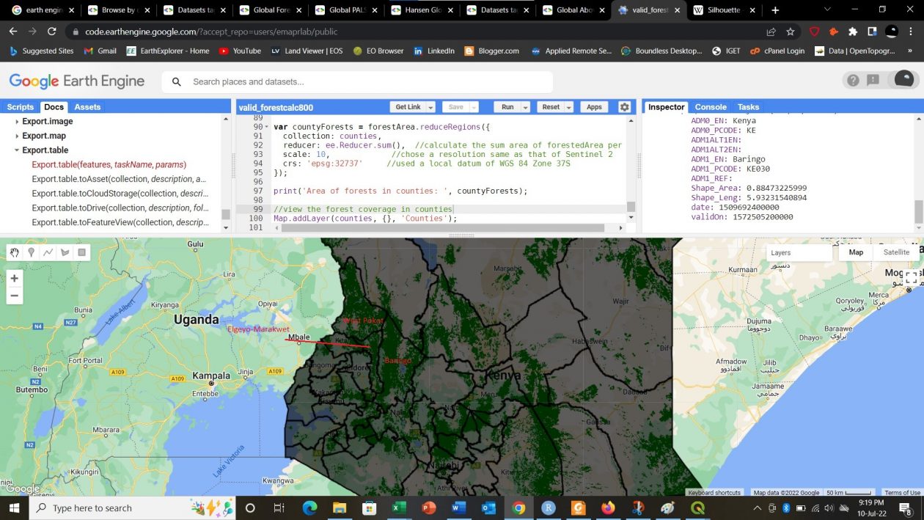Go back to previous page in Chrome

[12, 32]
